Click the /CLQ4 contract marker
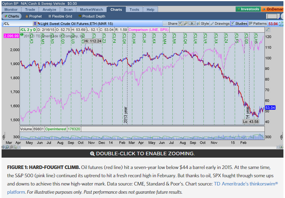The height and width of the screenshot is (198, 285). (185, 38)
